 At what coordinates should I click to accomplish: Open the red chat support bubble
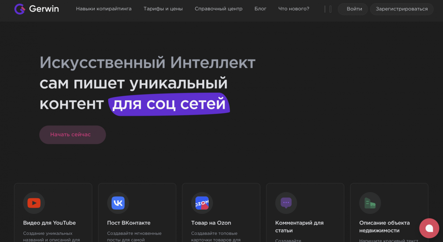pos(429,228)
